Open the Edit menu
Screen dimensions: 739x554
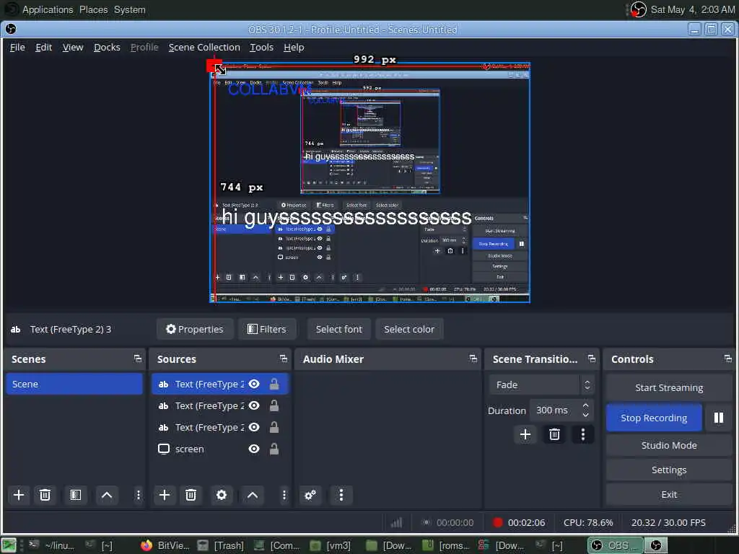tap(43, 47)
